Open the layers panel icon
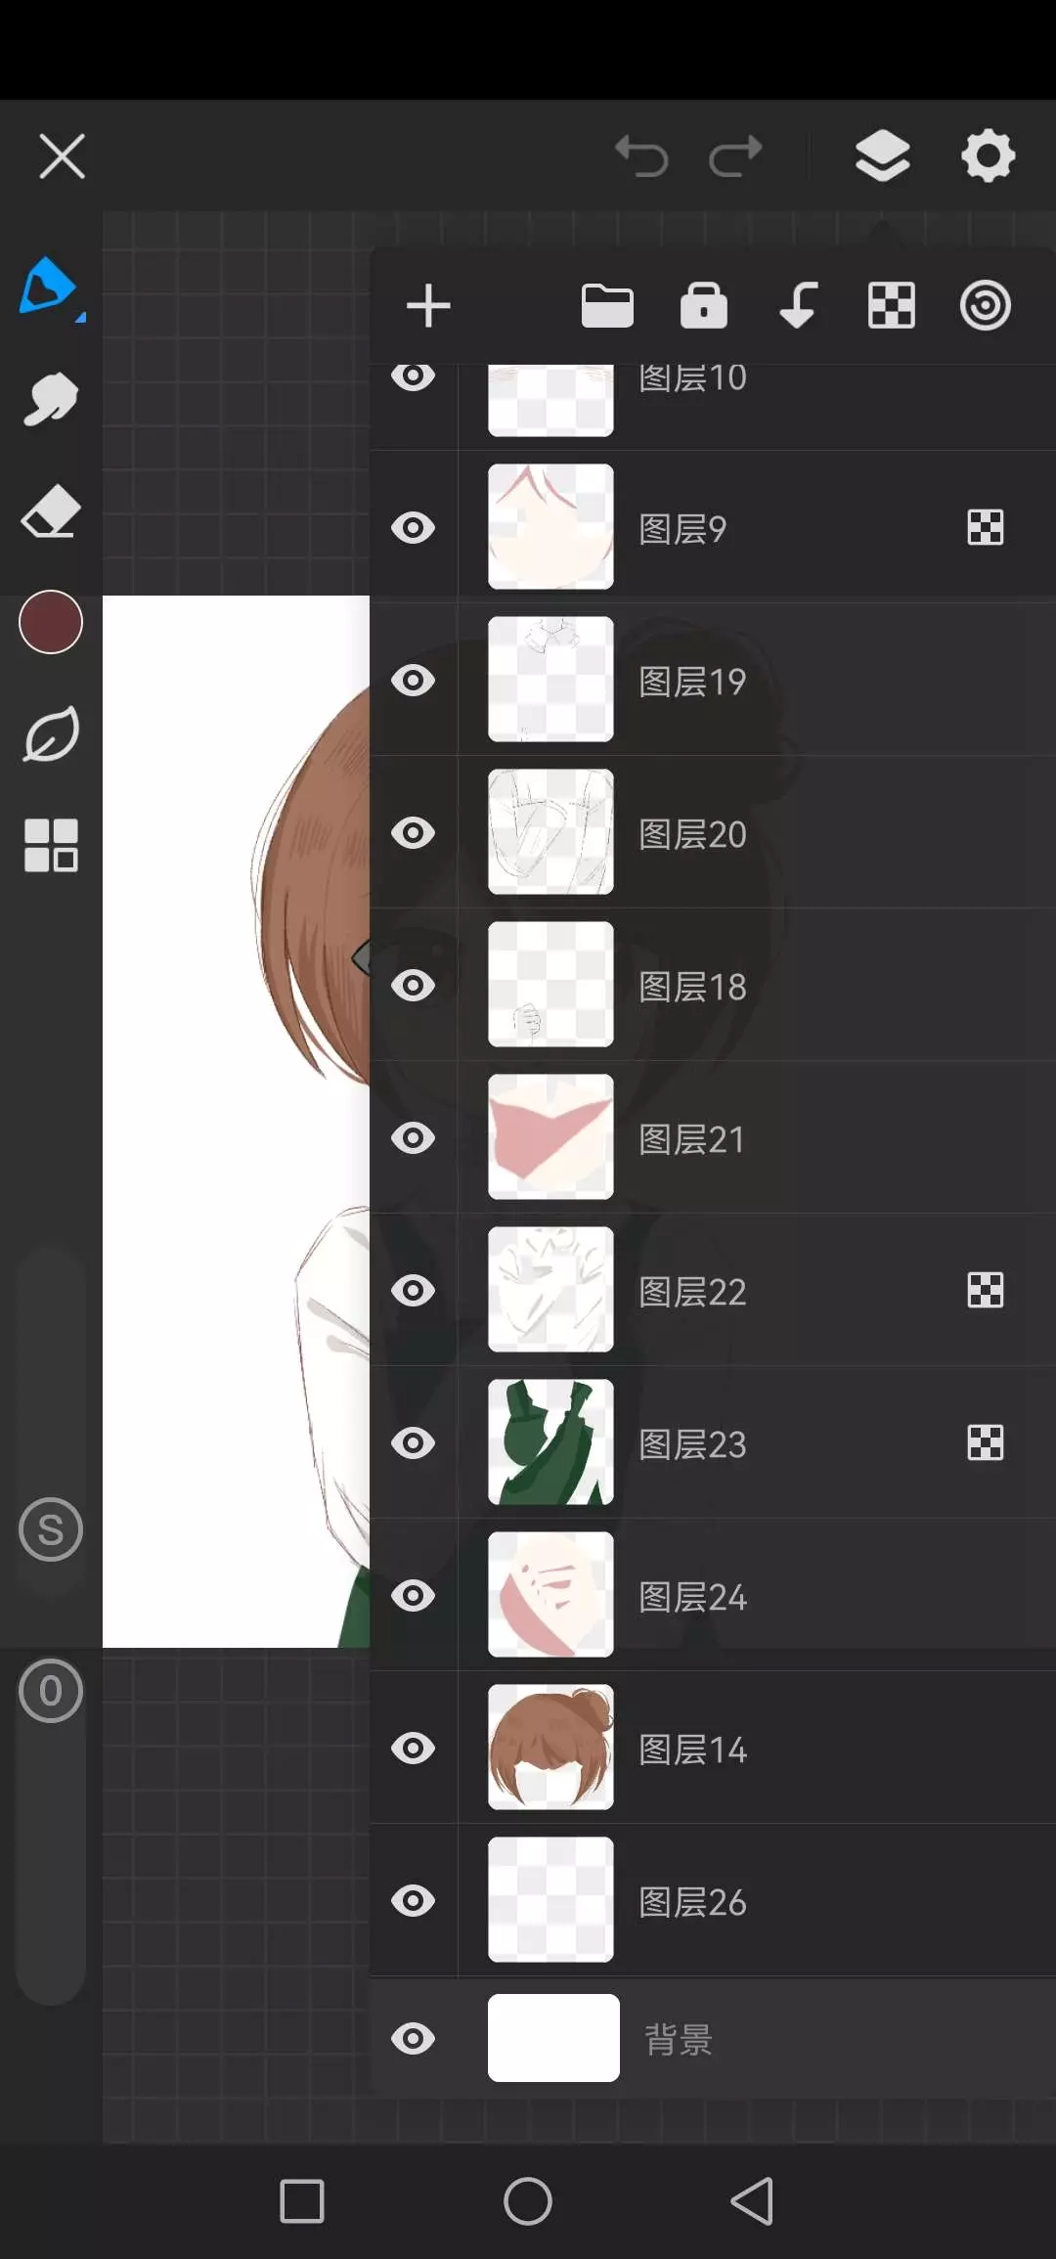Screen dimensions: 1056x2259 tap(882, 156)
